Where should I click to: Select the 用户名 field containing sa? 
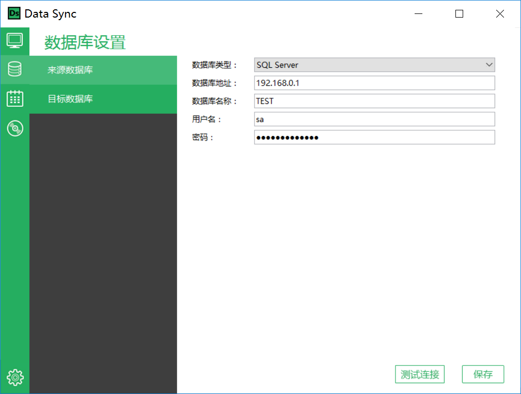point(374,119)
